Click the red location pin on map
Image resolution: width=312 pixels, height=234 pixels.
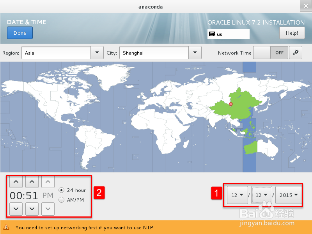tap(231, 104)
